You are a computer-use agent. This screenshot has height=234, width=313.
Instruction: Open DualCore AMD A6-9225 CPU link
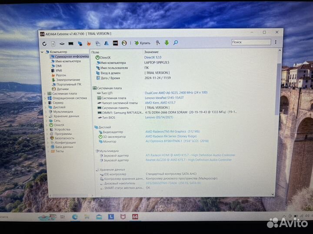tap(176, 93)
